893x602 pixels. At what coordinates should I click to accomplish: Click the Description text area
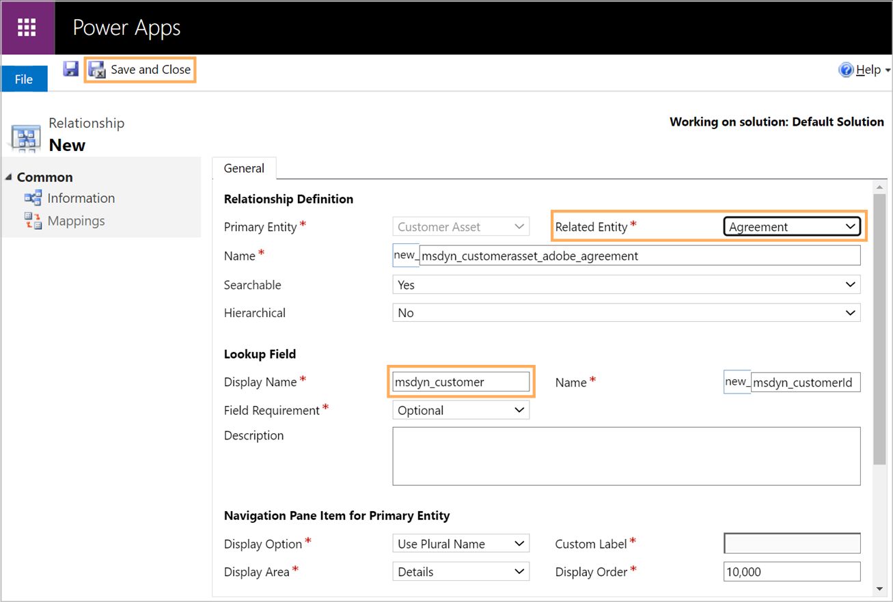[627, 456]
